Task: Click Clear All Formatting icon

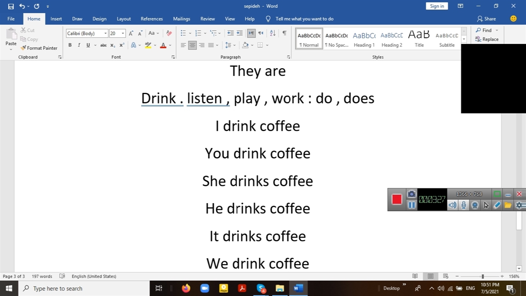Action: (169, 33)
